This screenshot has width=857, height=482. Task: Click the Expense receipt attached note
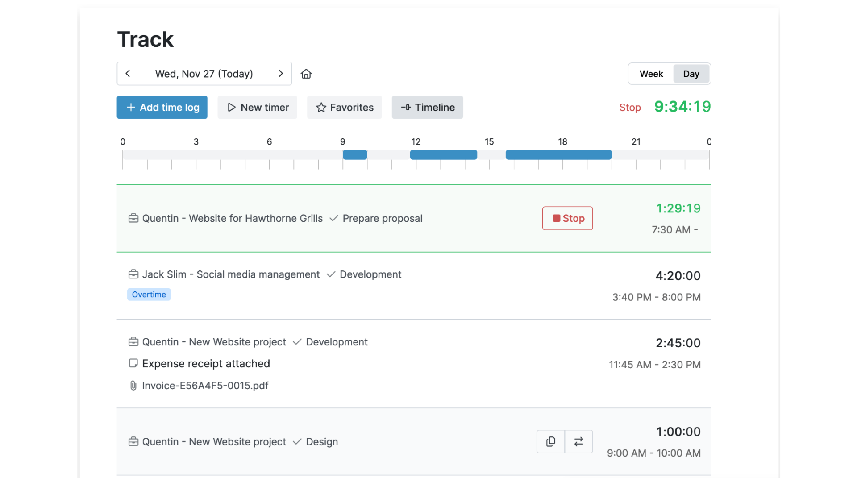206,364
